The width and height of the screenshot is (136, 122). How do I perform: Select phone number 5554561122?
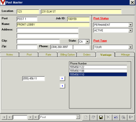tap(98, 67)
